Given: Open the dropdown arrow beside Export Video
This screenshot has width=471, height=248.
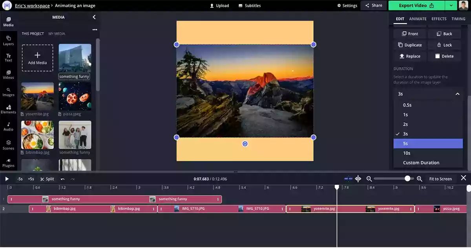Looking at the screenshot, I should (x=451, y=5).
